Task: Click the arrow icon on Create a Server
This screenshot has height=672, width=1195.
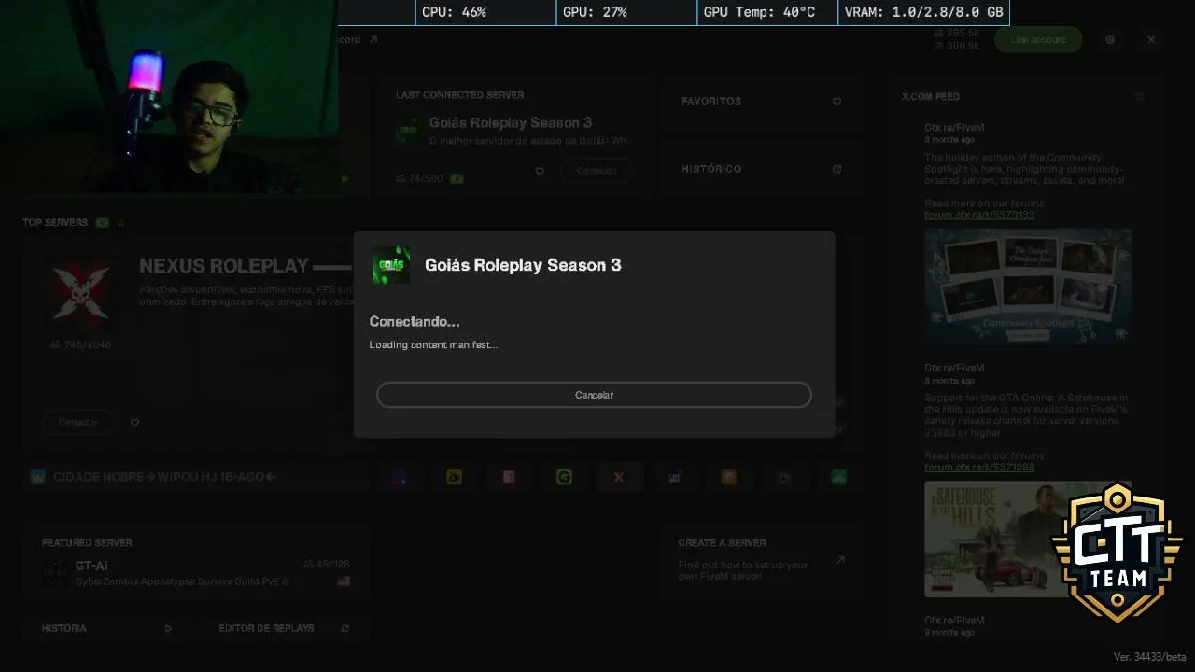Action: tap(840, 560)
